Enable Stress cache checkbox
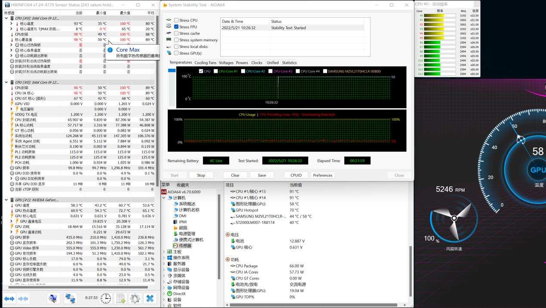This screenshot has height=308, width=546. click(176, 33)
